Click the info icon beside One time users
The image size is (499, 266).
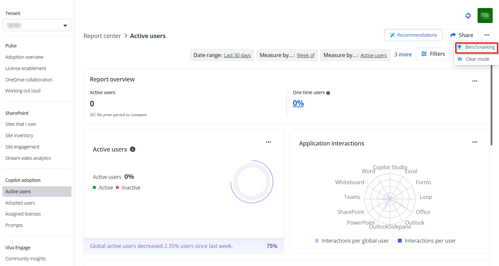click(x=329, y=93)
